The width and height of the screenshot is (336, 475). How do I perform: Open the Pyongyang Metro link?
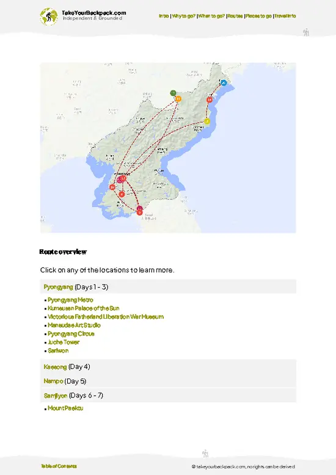click(70, 300)
